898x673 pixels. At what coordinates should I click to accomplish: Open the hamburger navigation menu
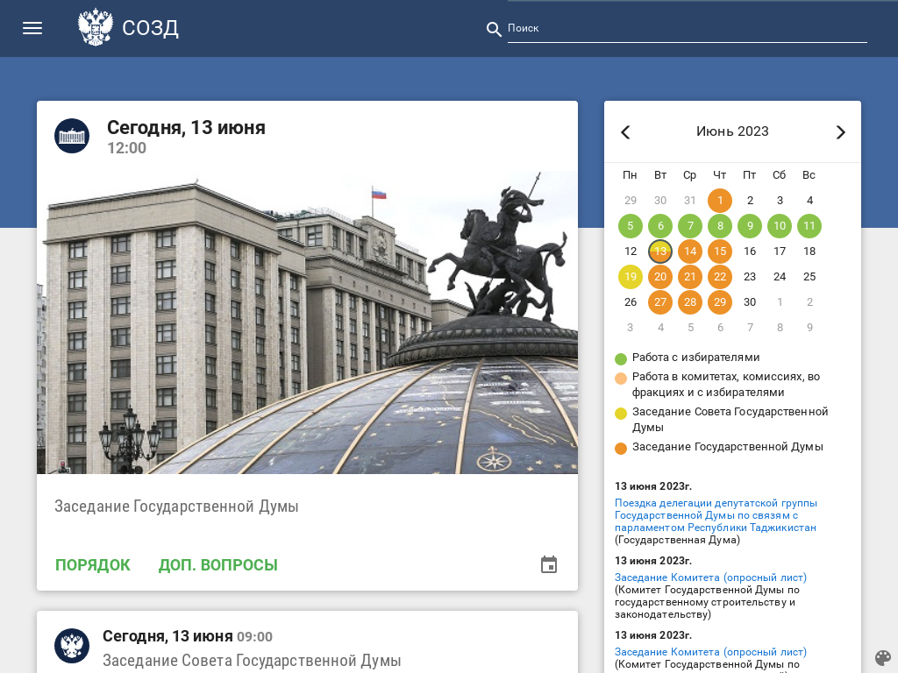(x=32, y=28)
